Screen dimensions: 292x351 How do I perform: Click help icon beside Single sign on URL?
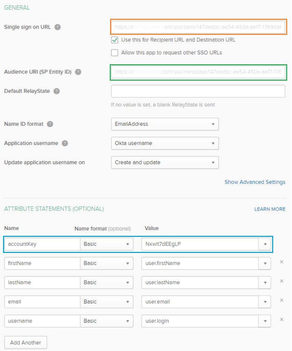click(58, 27)
